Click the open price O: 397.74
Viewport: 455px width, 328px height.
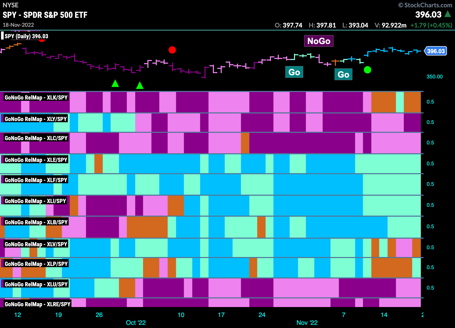tap(288, 25)
